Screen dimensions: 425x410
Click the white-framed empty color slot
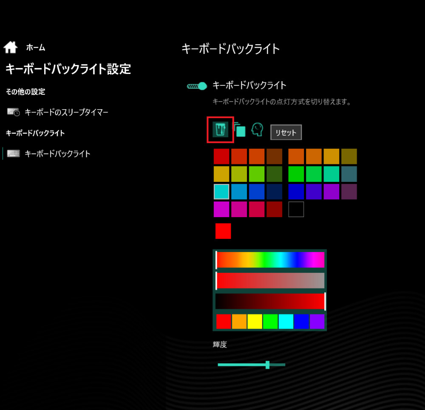pyautogui.click(x=296, y=209)
